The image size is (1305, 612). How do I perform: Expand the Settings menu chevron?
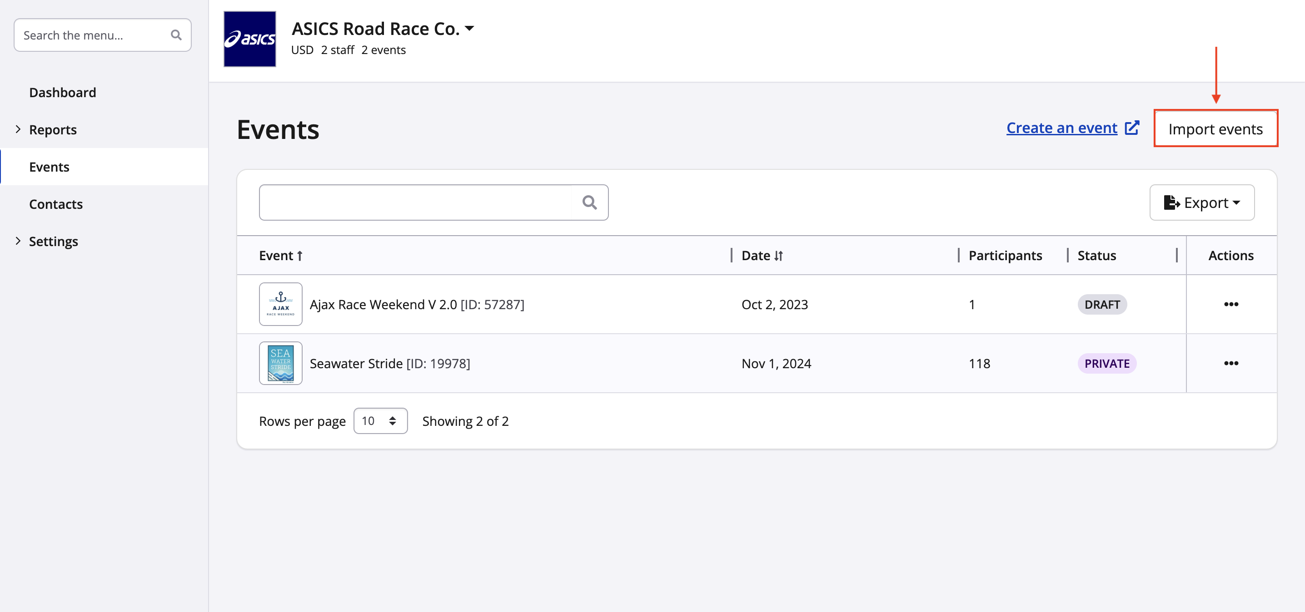coord(18,241)
